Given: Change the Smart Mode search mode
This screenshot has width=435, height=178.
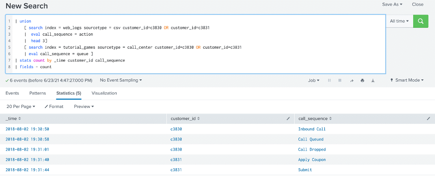Looking at the screenshot, I should [x=407, y=80].
